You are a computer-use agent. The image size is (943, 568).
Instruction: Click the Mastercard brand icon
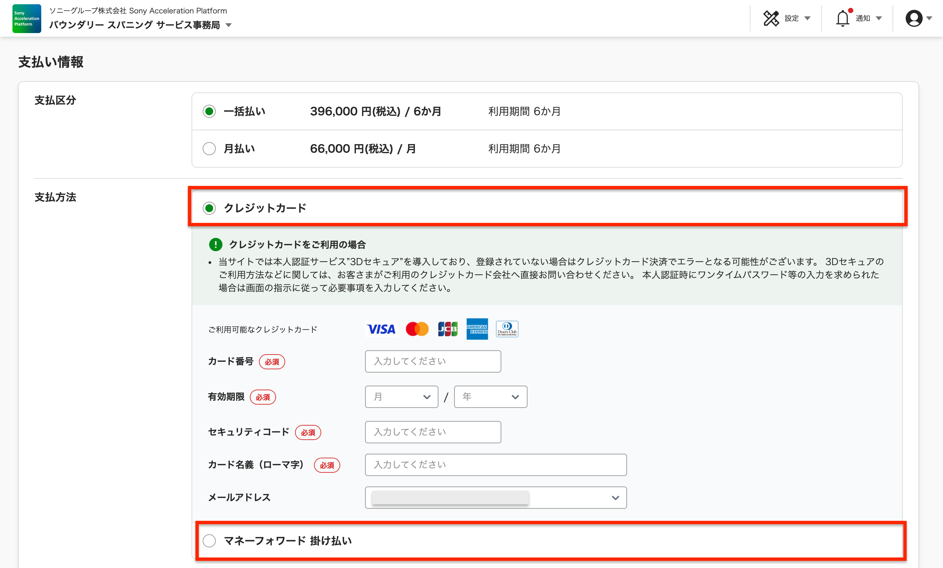(x=417, y=329)
